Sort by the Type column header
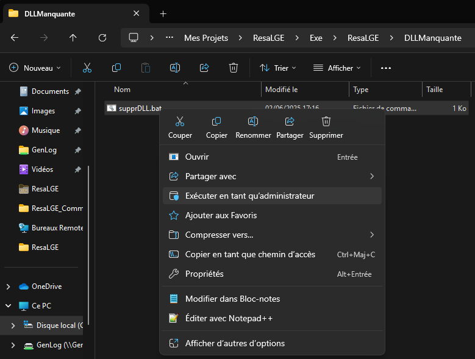 360,90
